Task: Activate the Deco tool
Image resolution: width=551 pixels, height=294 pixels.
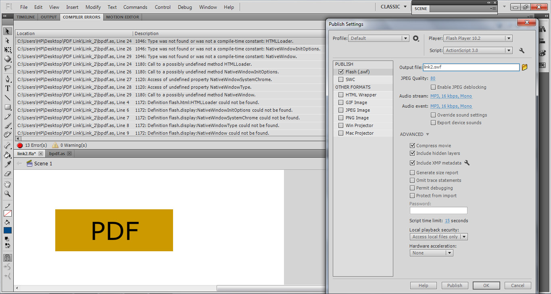Action: point(7,135)
